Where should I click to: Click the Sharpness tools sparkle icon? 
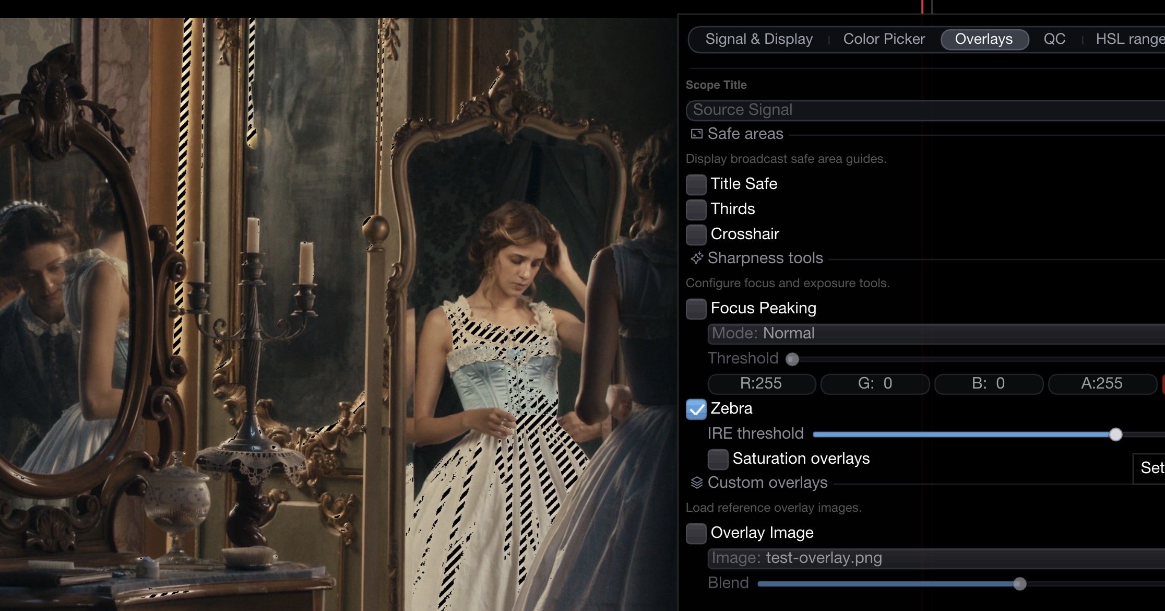pos(696,258)
